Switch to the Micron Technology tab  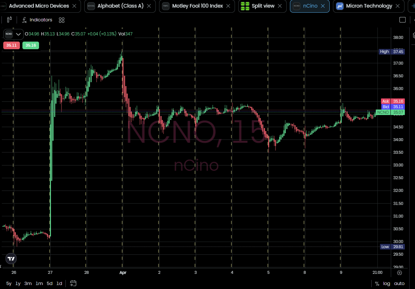click(x=369, y=6)
